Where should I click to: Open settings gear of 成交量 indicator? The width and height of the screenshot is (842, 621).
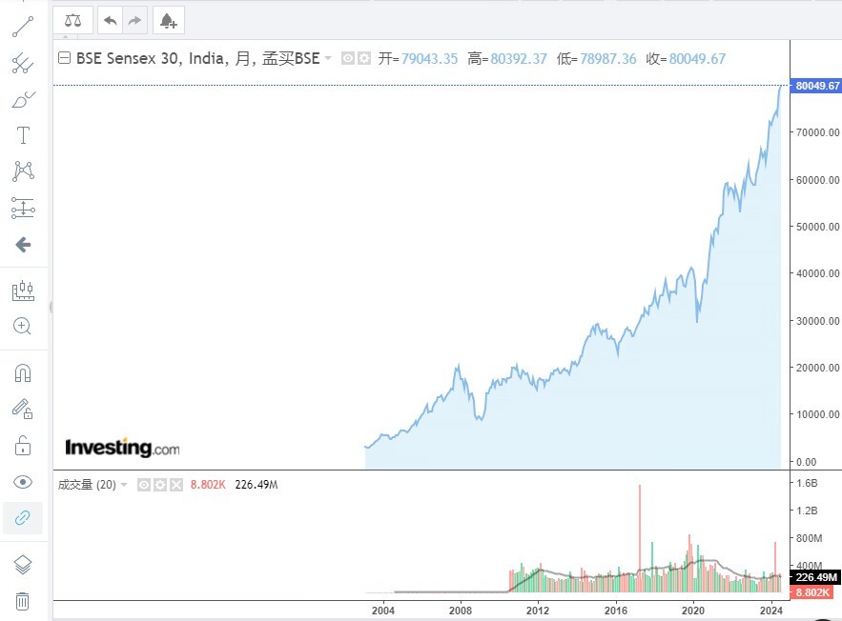160,485
